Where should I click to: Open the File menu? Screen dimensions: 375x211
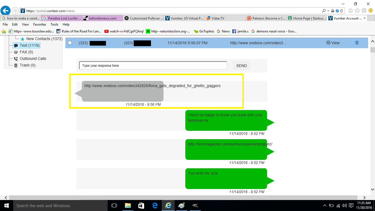5,24
